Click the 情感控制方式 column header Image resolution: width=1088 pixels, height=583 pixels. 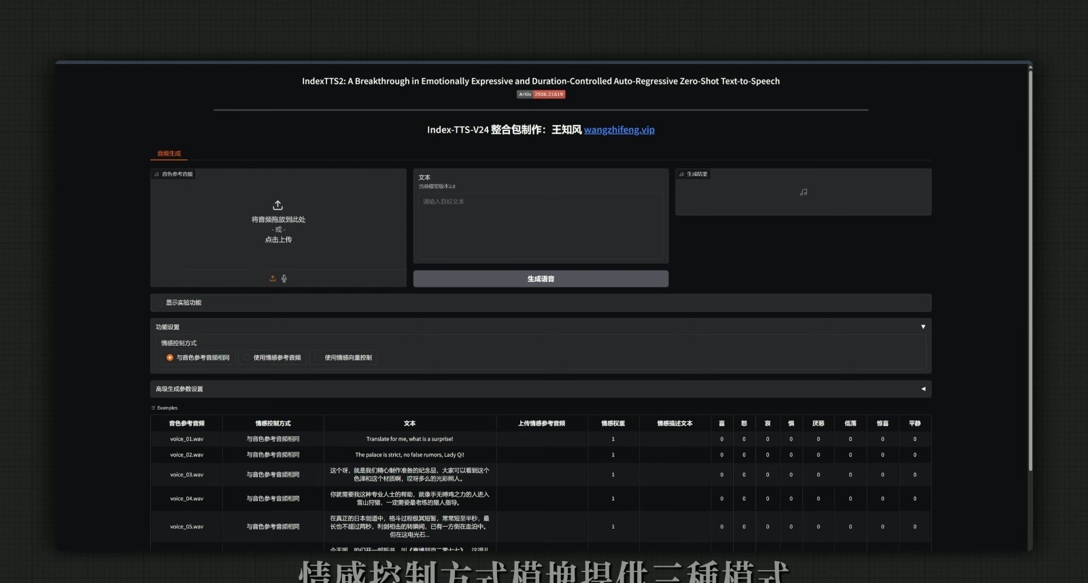(273, 423)
